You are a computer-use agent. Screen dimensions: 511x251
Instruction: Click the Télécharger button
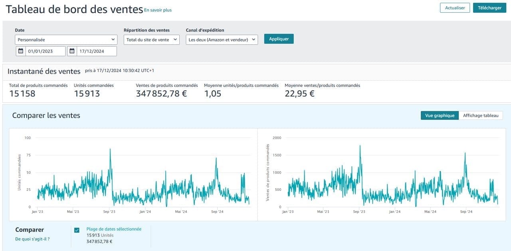(489, 8)
